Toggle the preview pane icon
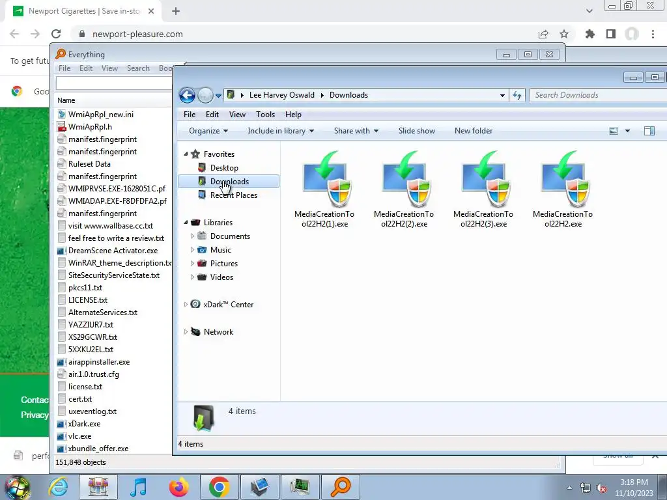This screenshot has width=667, height=500. [649, 131]
